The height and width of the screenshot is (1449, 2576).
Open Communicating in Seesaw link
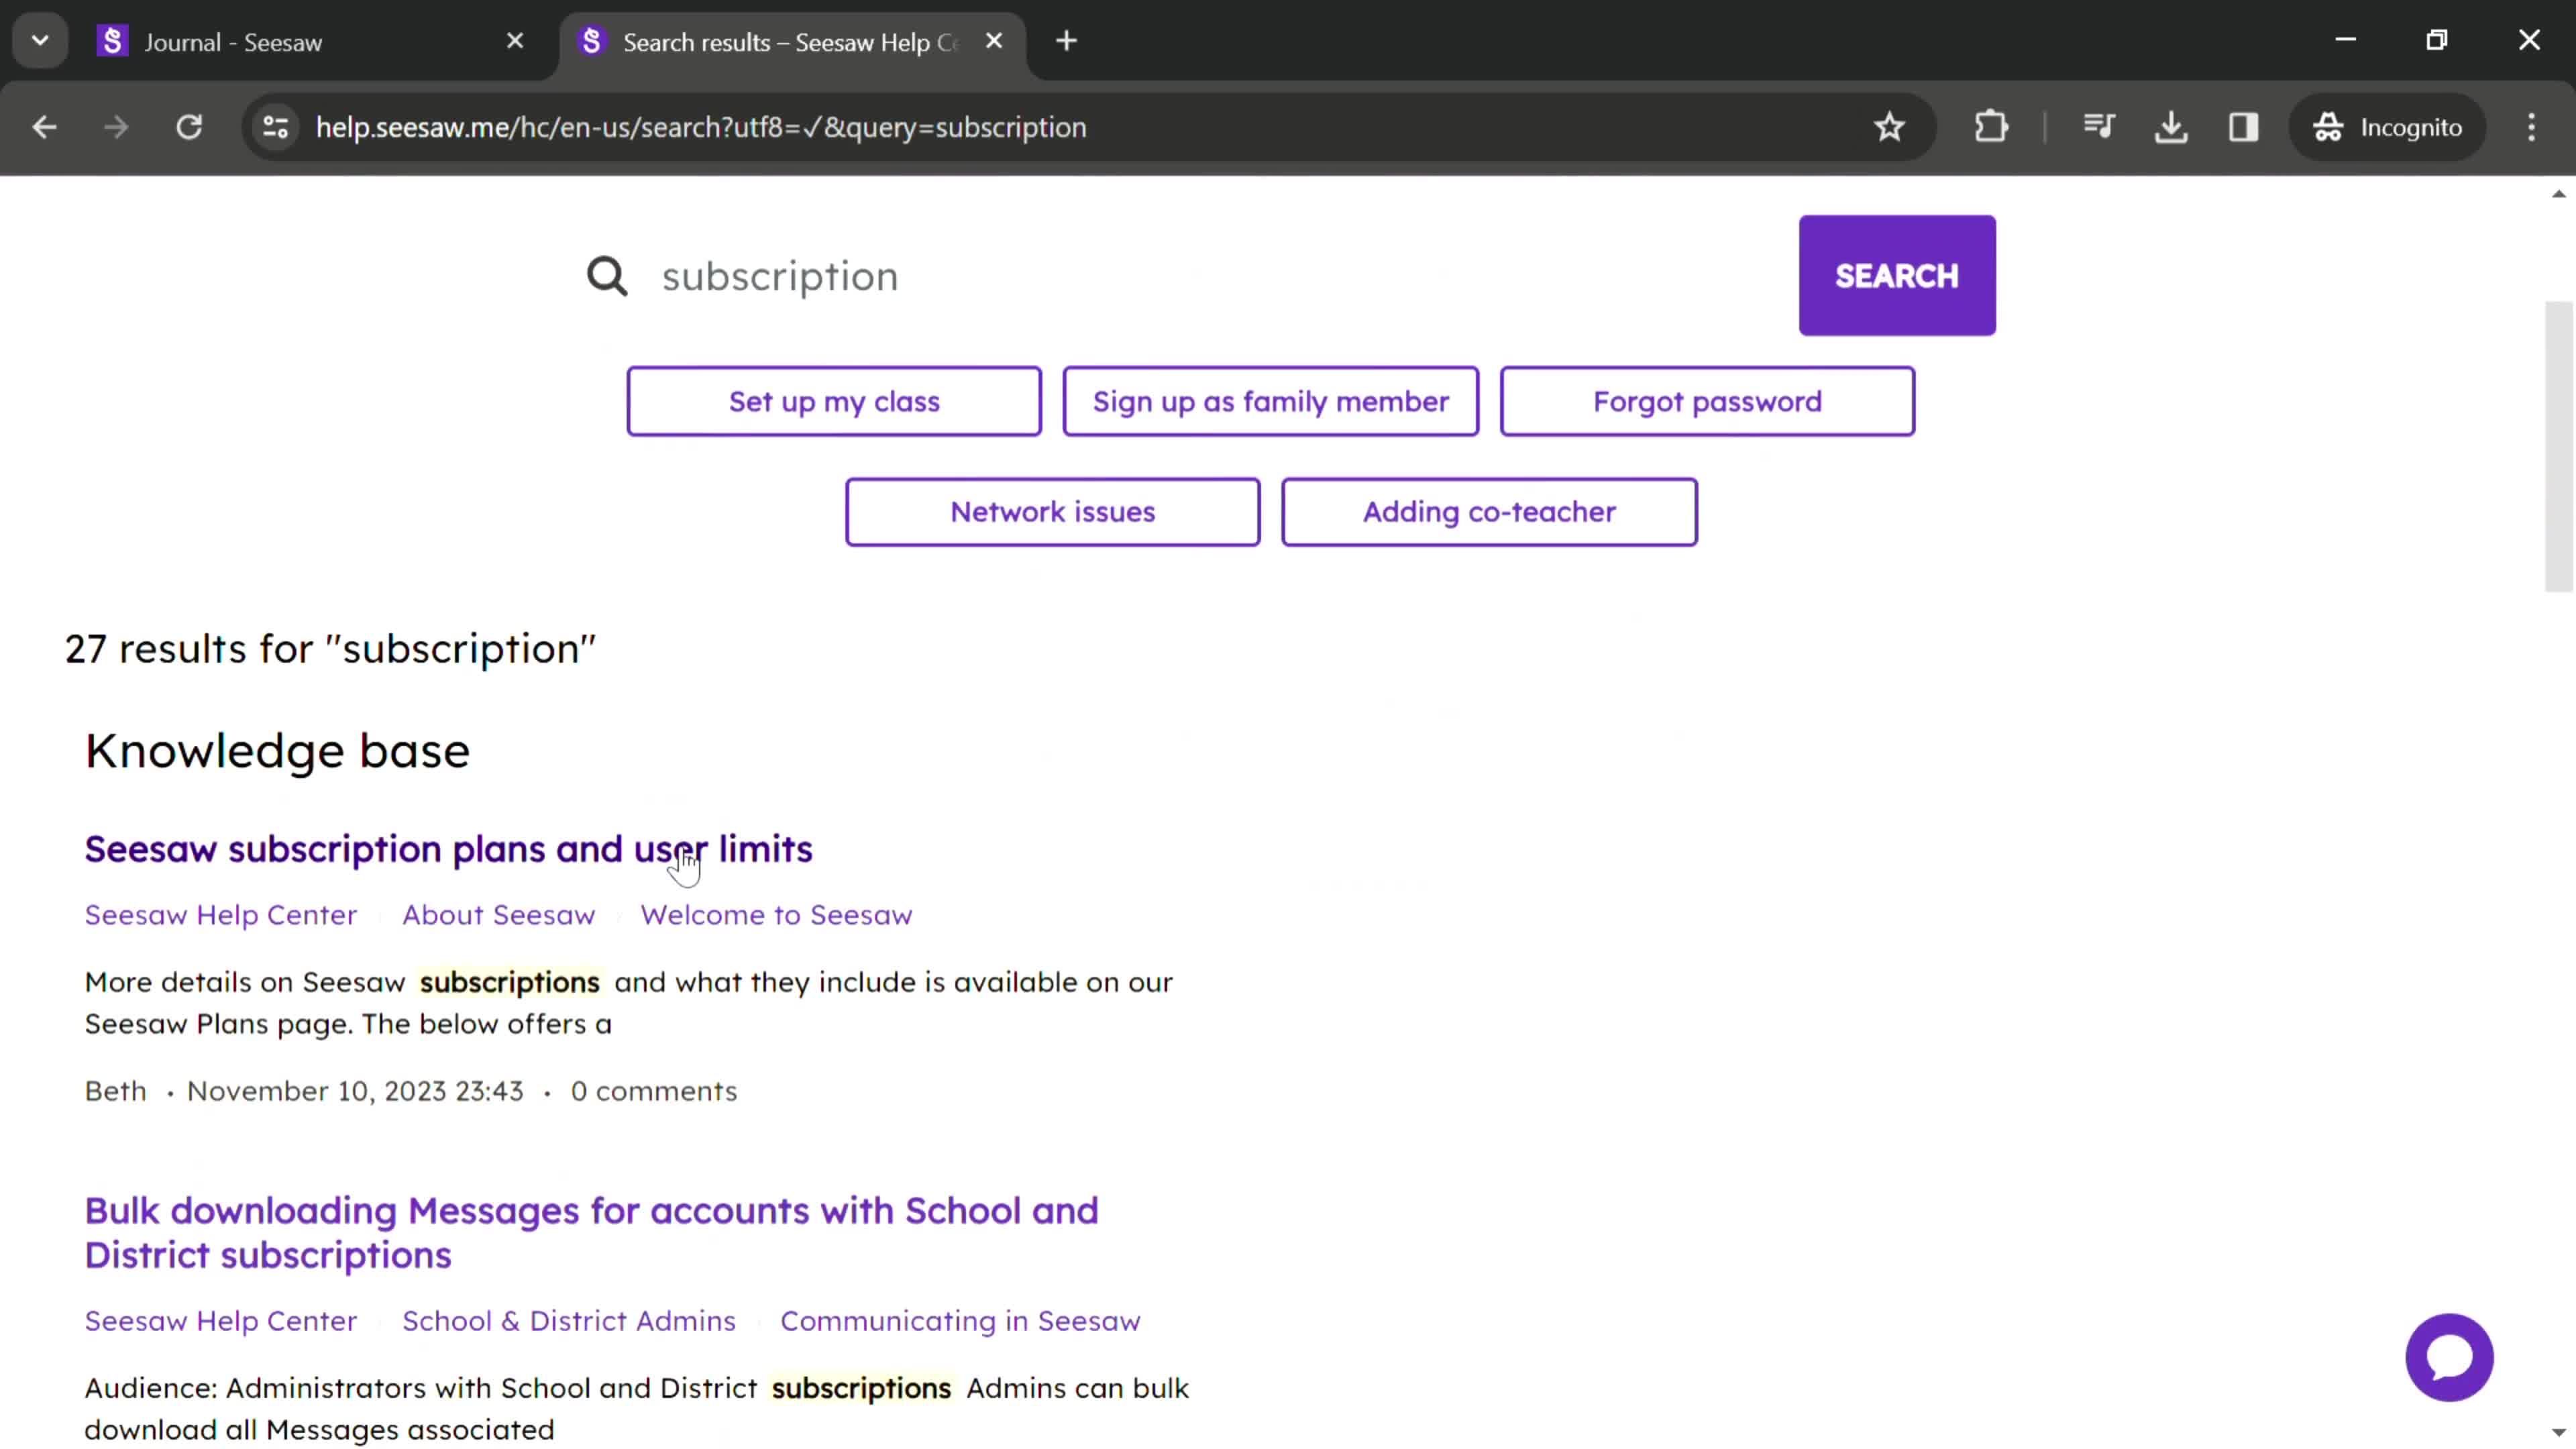coord(960,1321)
